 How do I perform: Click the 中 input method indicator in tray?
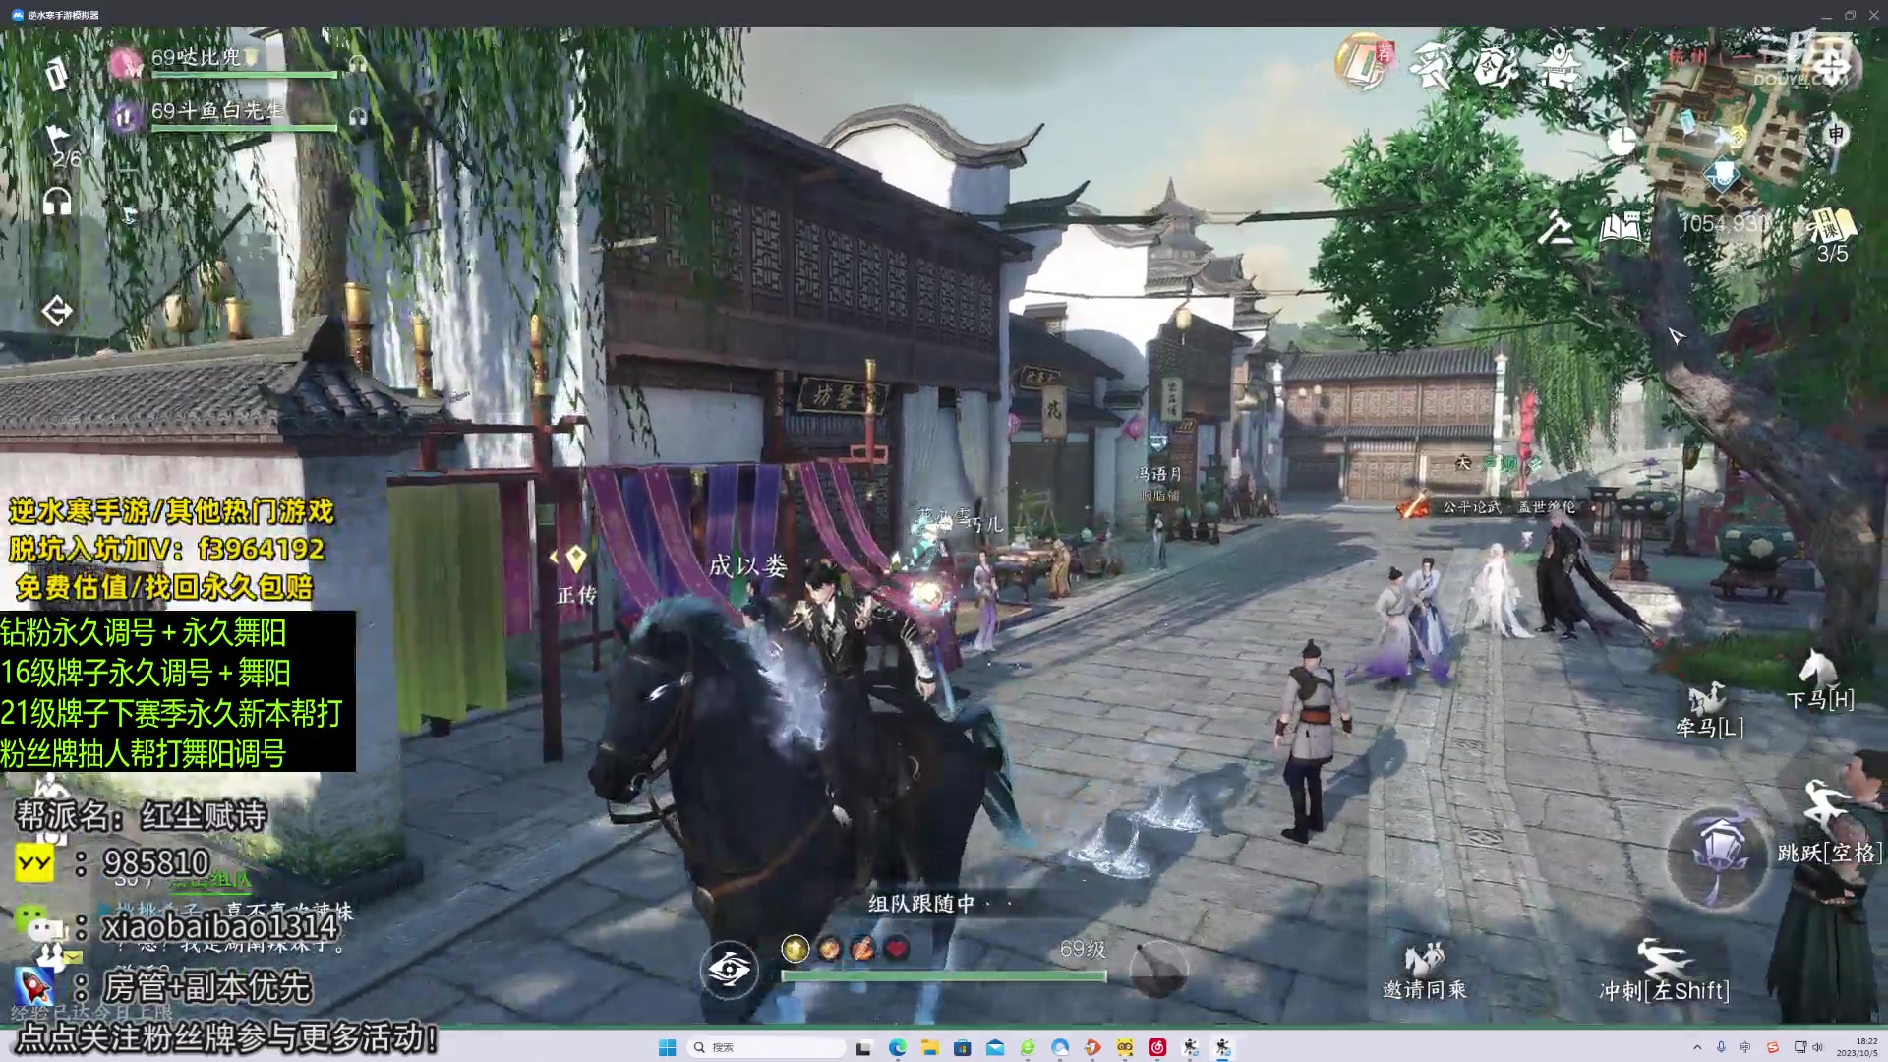1745,1047
